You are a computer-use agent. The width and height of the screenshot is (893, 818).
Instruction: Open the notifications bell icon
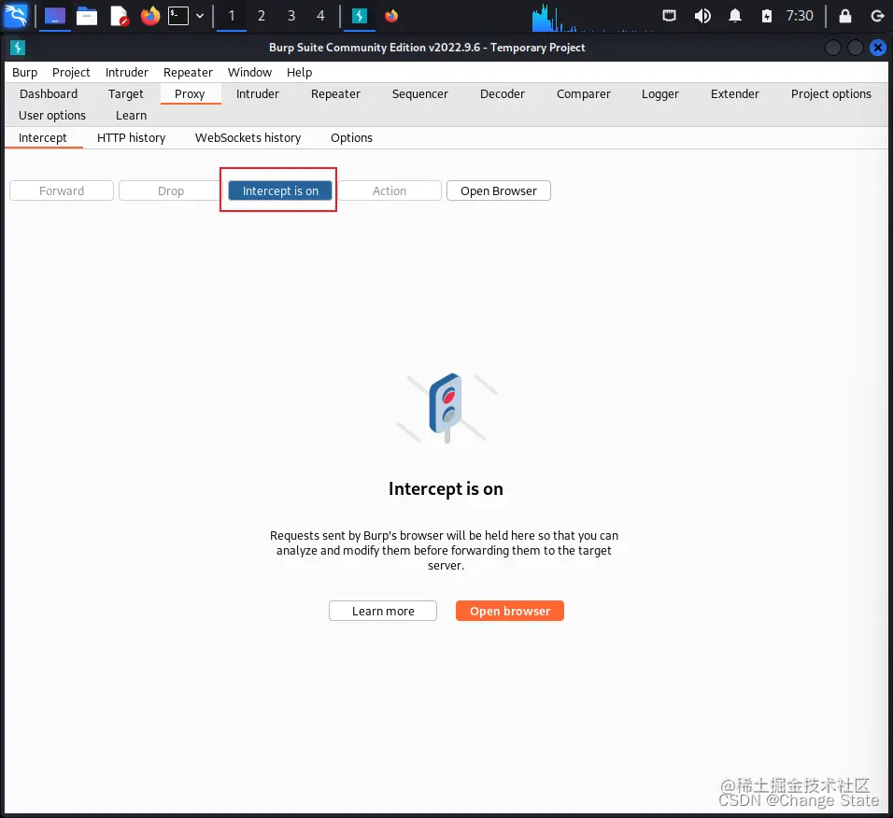pos(735,16)
